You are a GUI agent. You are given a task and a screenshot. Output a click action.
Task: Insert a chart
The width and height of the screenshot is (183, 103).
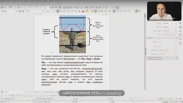[x=67, y=7]
